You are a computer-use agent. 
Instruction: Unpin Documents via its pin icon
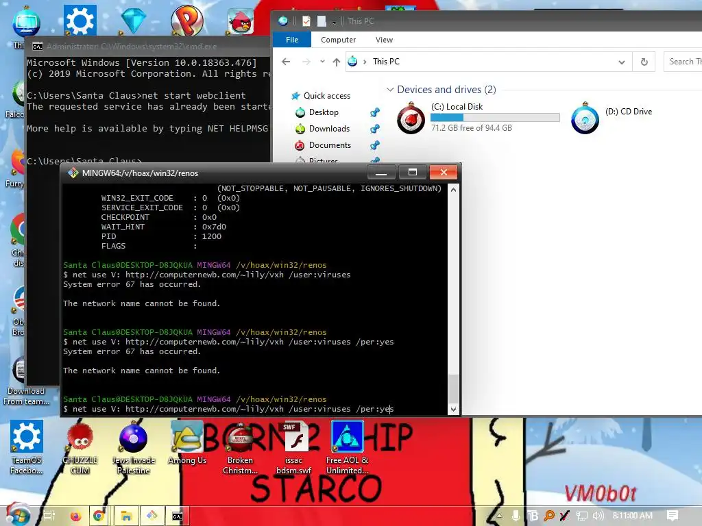375,145
